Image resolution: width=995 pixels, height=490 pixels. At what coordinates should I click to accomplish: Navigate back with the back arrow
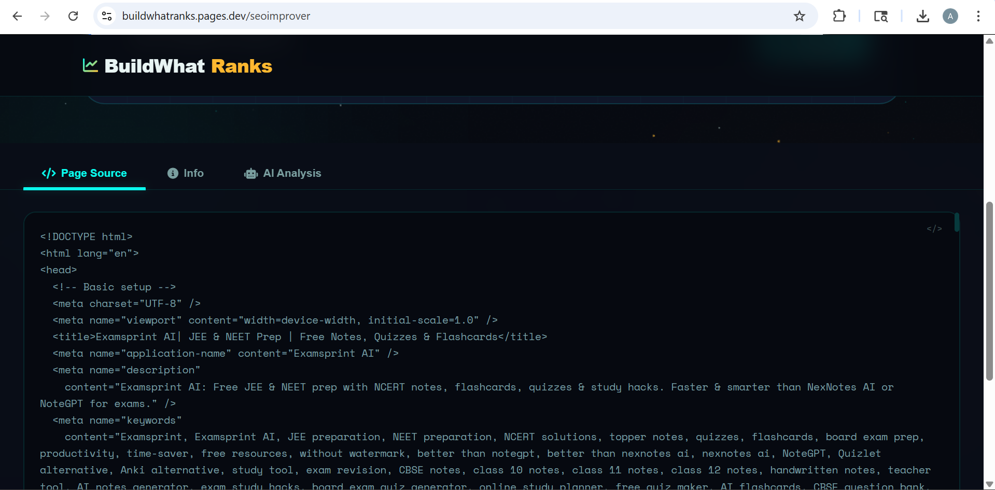tap(17, 16)
